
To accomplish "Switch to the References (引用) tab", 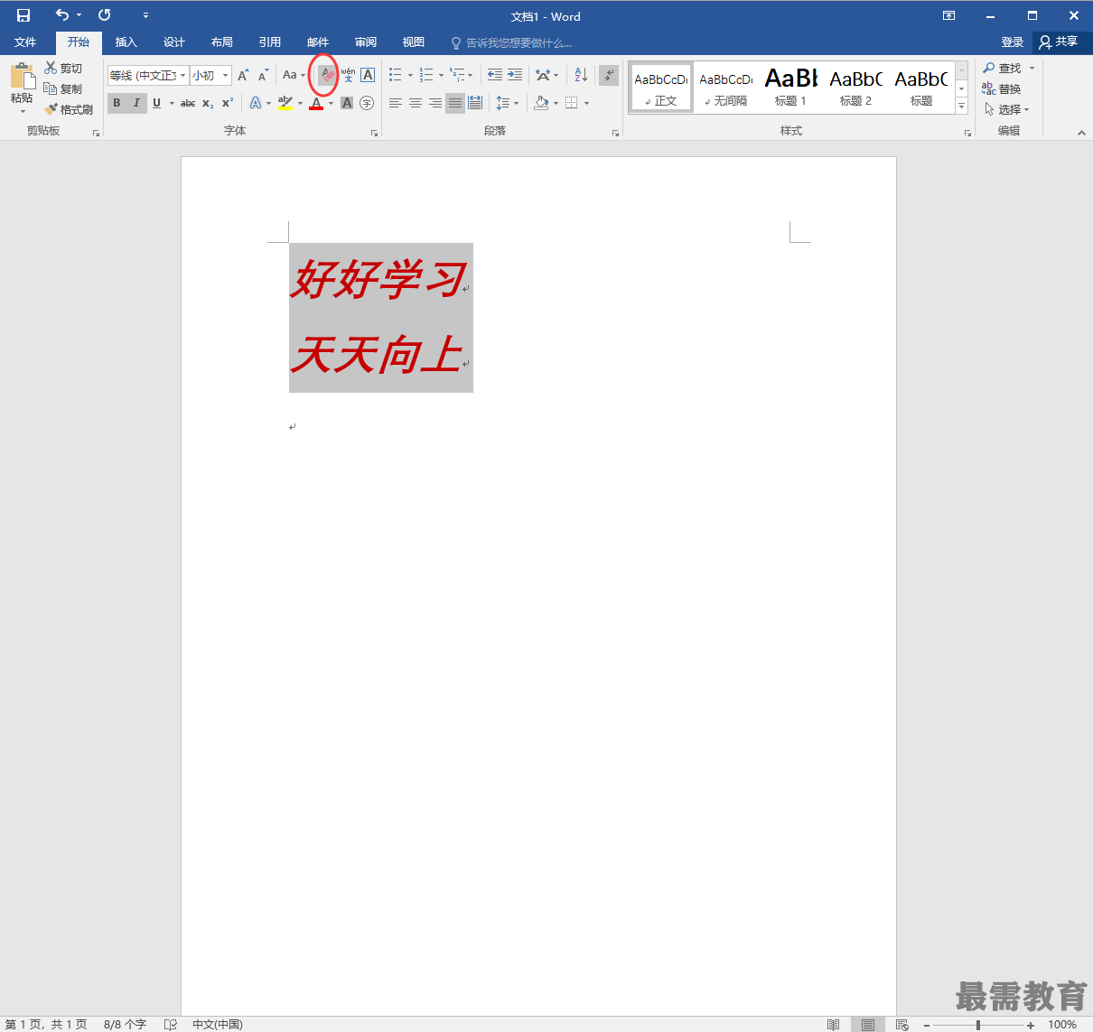I will 270,42.
